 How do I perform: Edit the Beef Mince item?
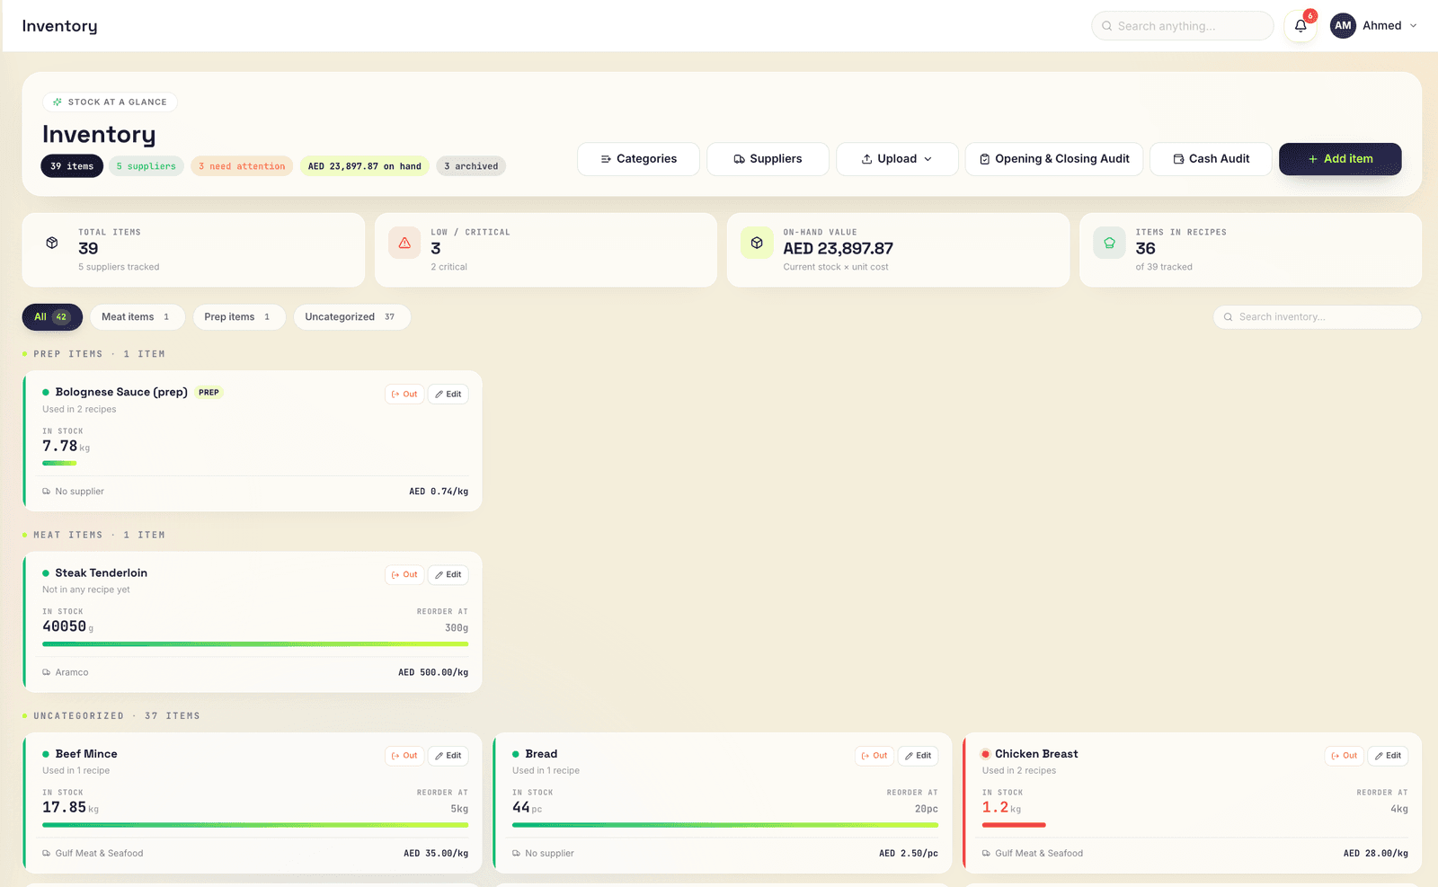point(448,756)
